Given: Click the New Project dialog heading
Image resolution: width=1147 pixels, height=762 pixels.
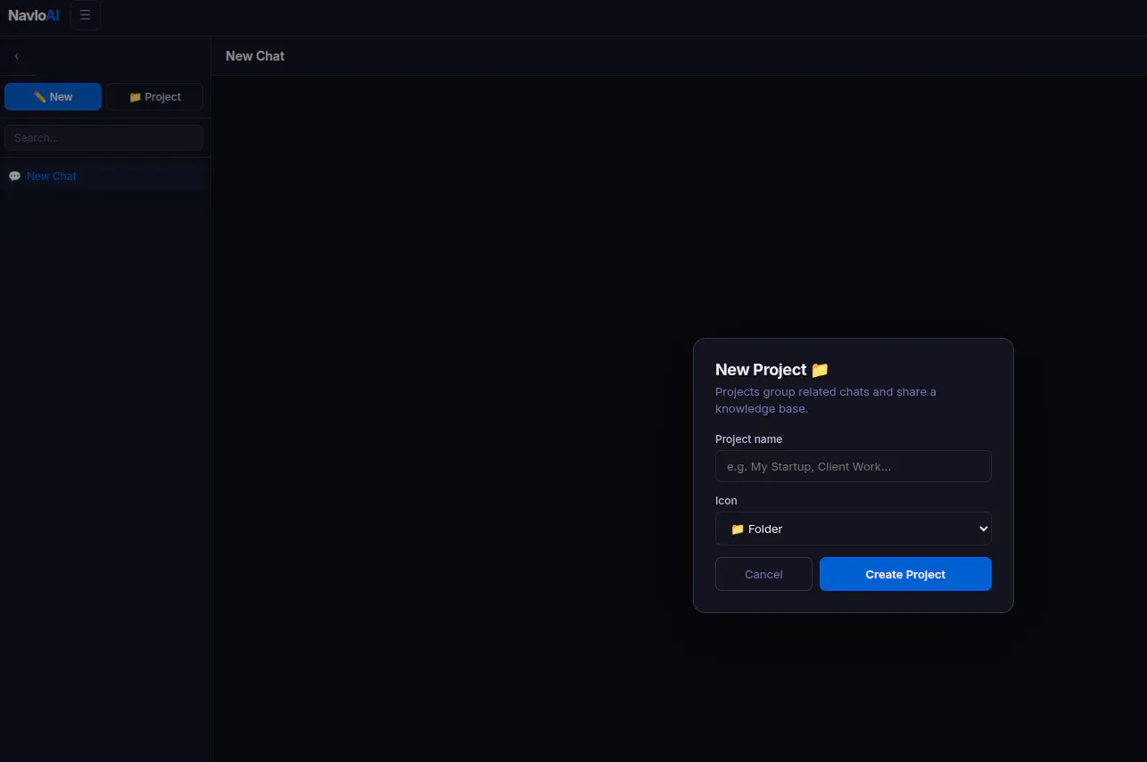Looking at the screenshot, I should coord(772,370).
